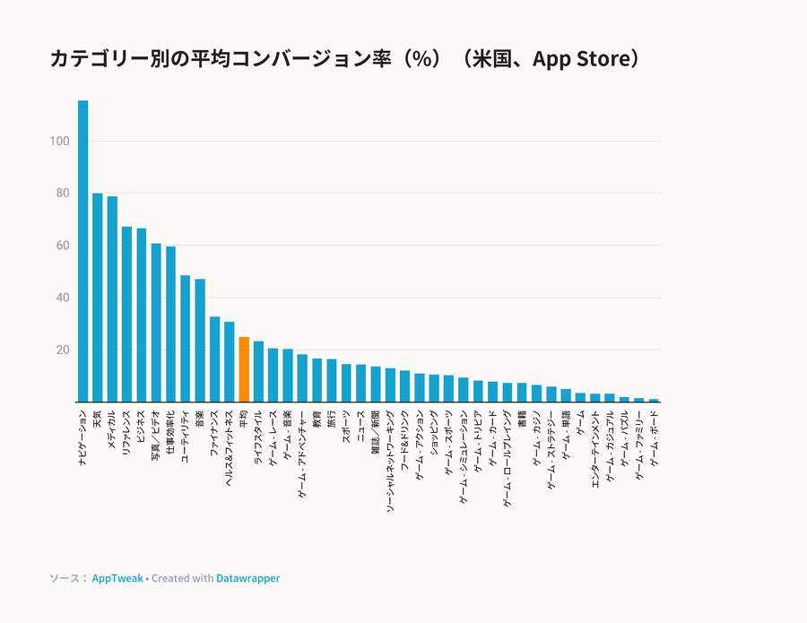807x623 pixels.
Task: Click the 20 y-axis tick label
Action: (x=63, y=350)
